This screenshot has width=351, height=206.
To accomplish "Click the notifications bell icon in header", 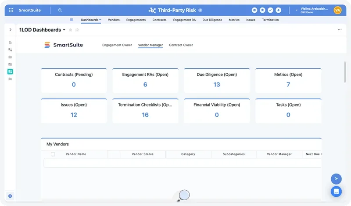I will (x=278, y=10).
